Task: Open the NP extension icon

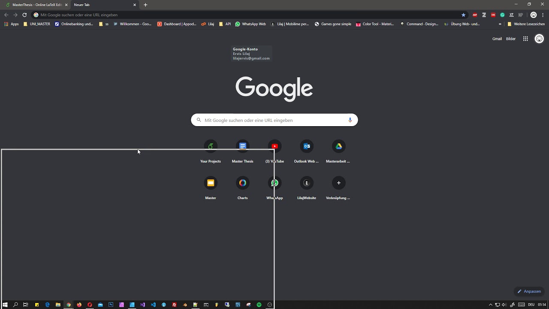Action: point(521,15)
